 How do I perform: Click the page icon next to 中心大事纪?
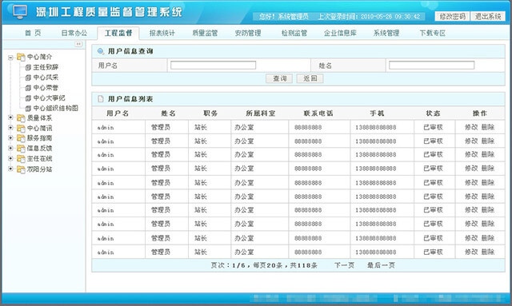[28, 98]
